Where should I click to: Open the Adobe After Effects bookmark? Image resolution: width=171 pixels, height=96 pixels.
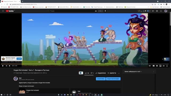[64, 7]
